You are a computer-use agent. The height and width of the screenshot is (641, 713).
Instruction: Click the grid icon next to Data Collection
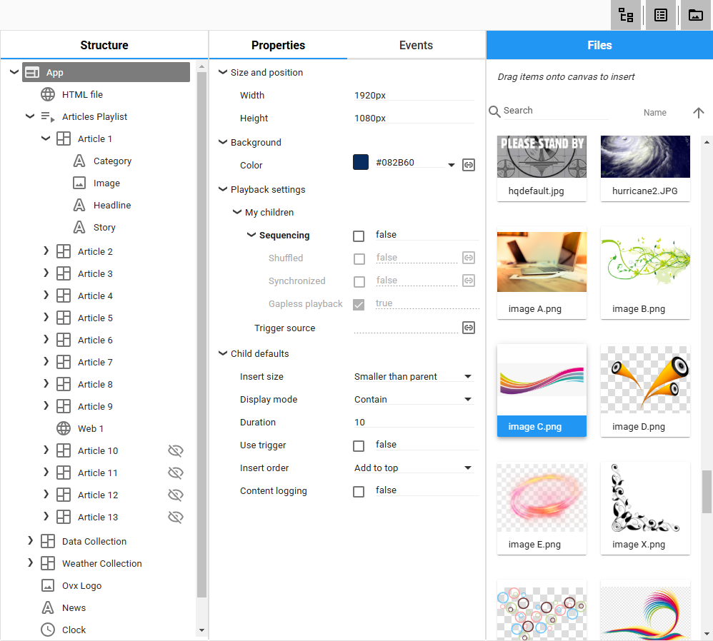48,541
